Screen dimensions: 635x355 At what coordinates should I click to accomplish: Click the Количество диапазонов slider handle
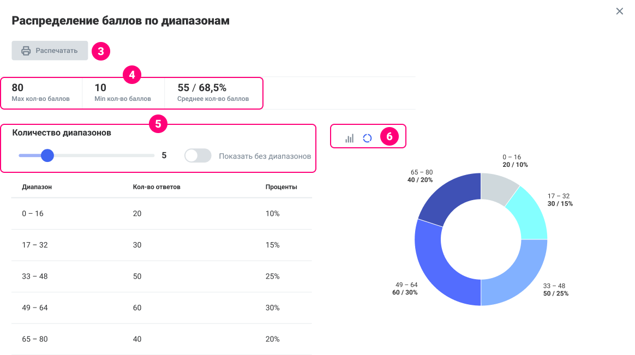(x=47, y=155)
